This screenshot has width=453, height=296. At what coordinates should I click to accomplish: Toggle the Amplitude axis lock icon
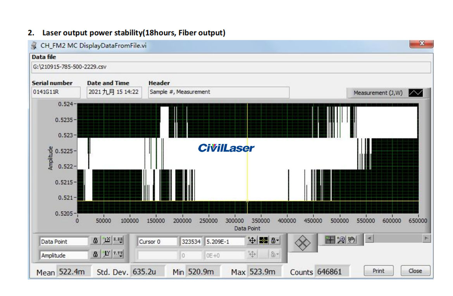95,255
